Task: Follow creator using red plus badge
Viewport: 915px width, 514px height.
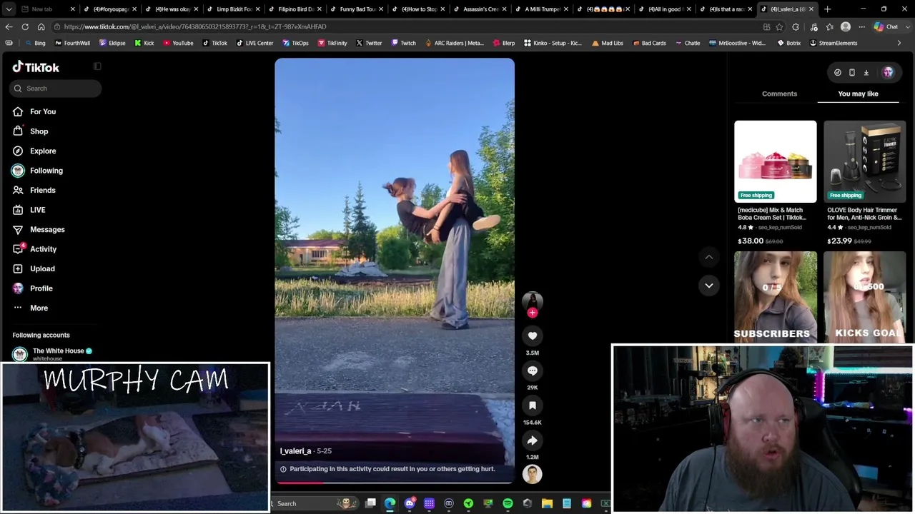Action: (x=532, y=313)
